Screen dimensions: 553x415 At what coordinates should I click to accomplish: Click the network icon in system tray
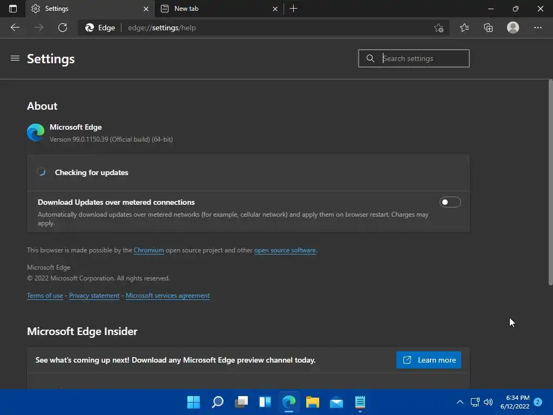click(475, 402)
